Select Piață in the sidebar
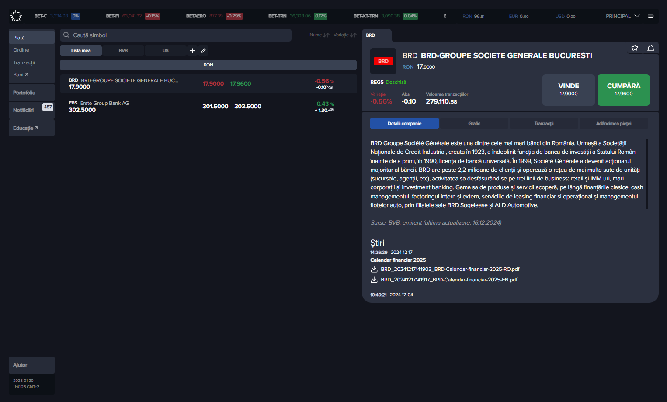Image resolution: width=667 pixels, height=402 pixels. 31,38
